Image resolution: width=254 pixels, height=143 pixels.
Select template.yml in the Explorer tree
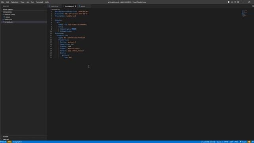24,22
